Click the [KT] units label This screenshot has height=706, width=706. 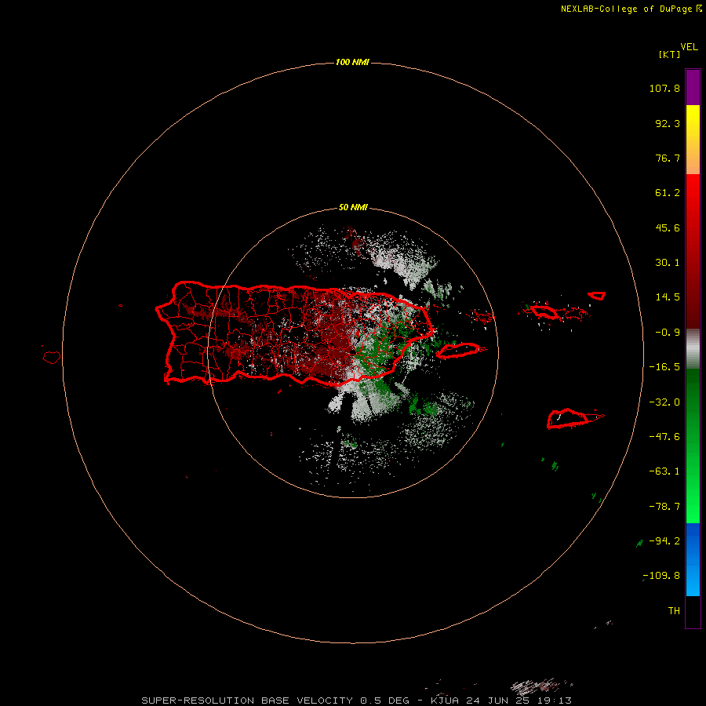coord(669,54)
